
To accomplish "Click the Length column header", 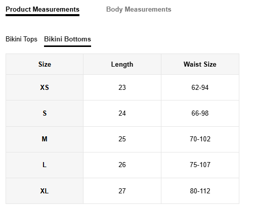I will [x=122, y=64].
